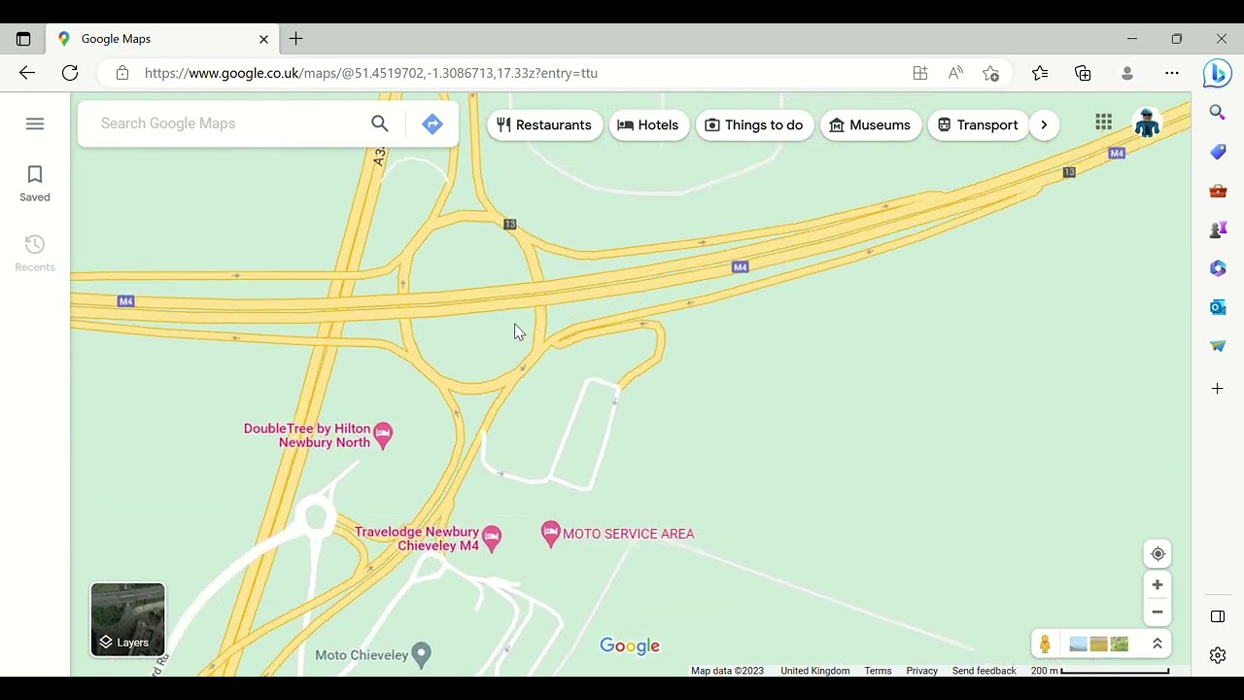Viewport: 1244px width, 700px height.
Task: Open the Settings and more menu
Action: coord(1172,73)
